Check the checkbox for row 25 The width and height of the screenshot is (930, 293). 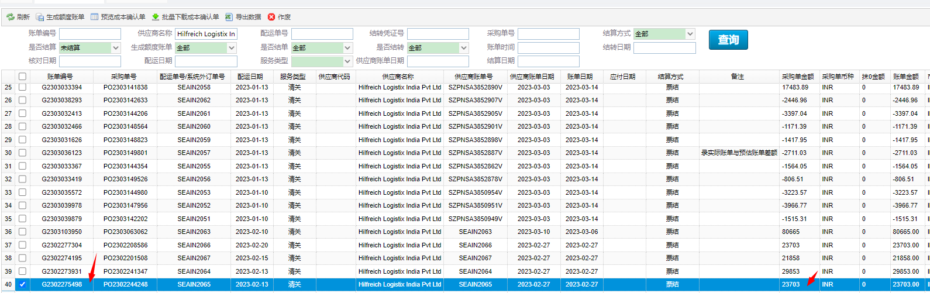(x=22, y=87)
